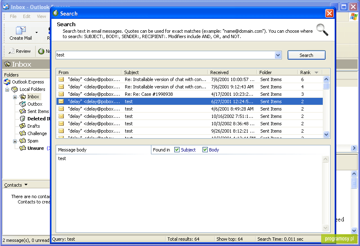360x246 pixels.
Task: Click the Message body tab label
Action: [x=72, y=150]
